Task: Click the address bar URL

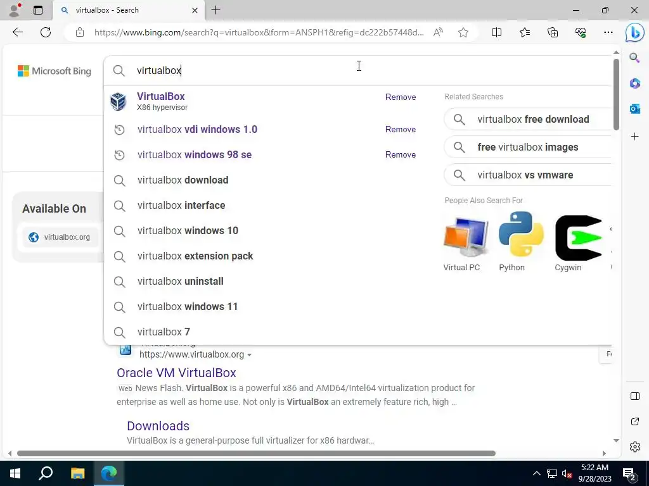Action: pos(259,32)
